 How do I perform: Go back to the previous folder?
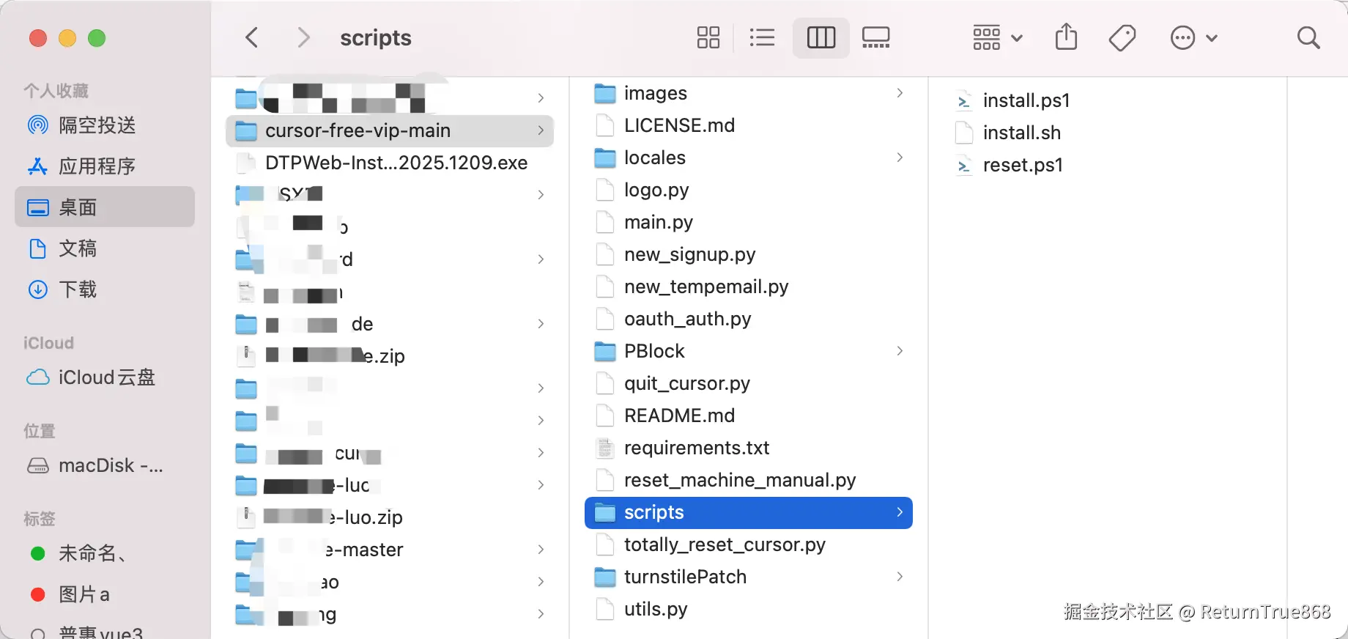pos(252,37)
